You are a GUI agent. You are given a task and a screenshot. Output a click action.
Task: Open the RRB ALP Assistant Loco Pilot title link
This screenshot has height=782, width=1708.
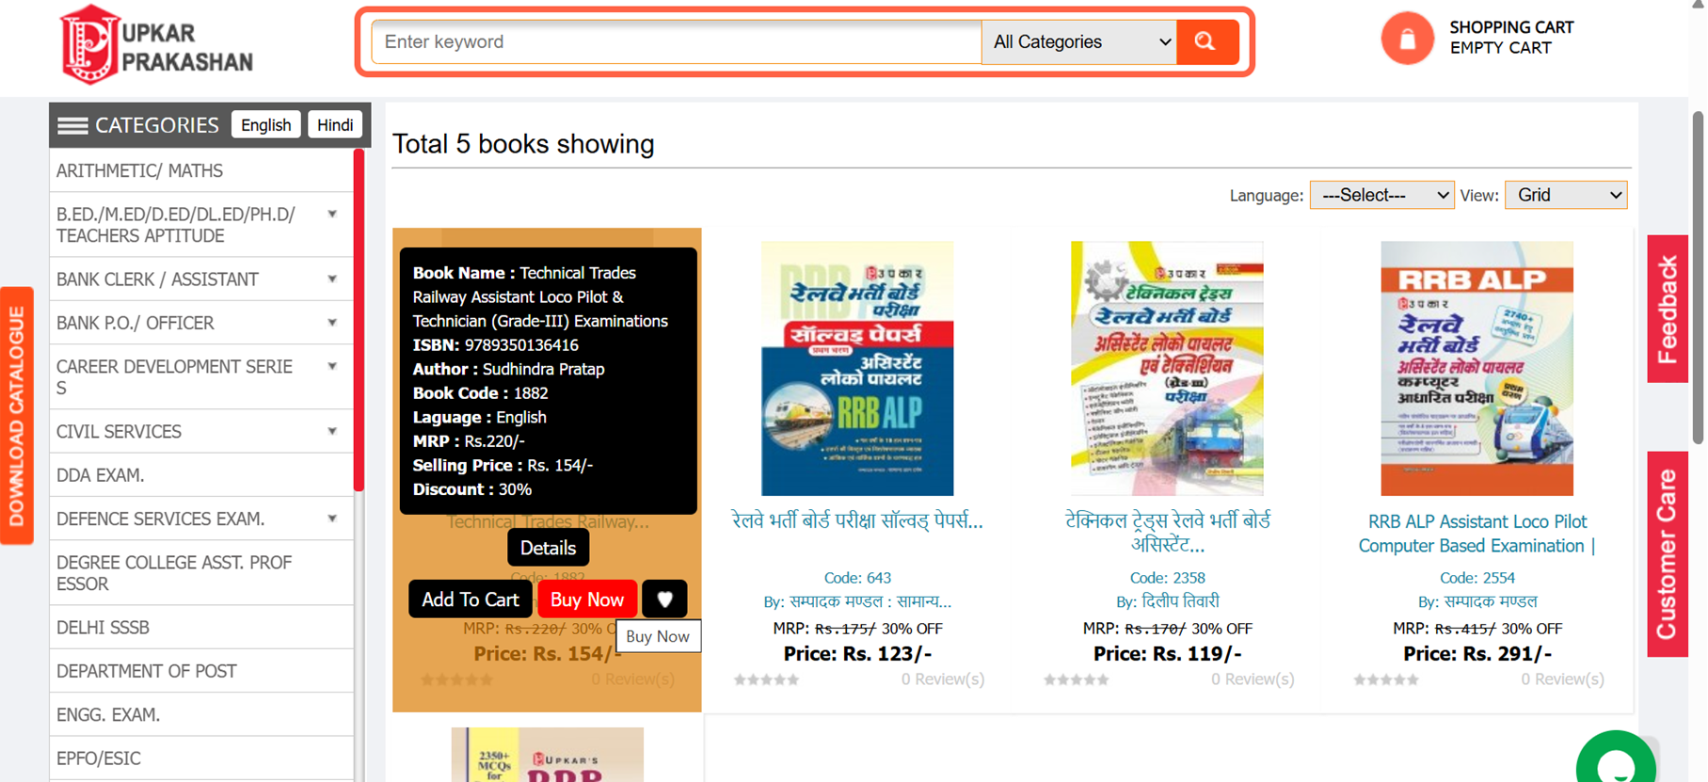click(1477, 534)
